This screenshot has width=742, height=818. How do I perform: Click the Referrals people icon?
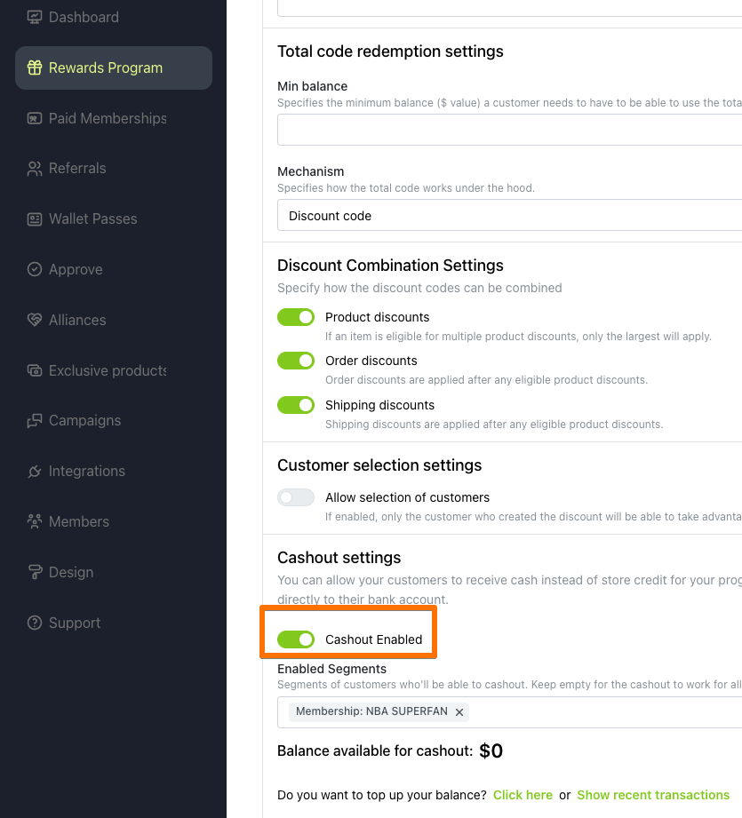35,169
